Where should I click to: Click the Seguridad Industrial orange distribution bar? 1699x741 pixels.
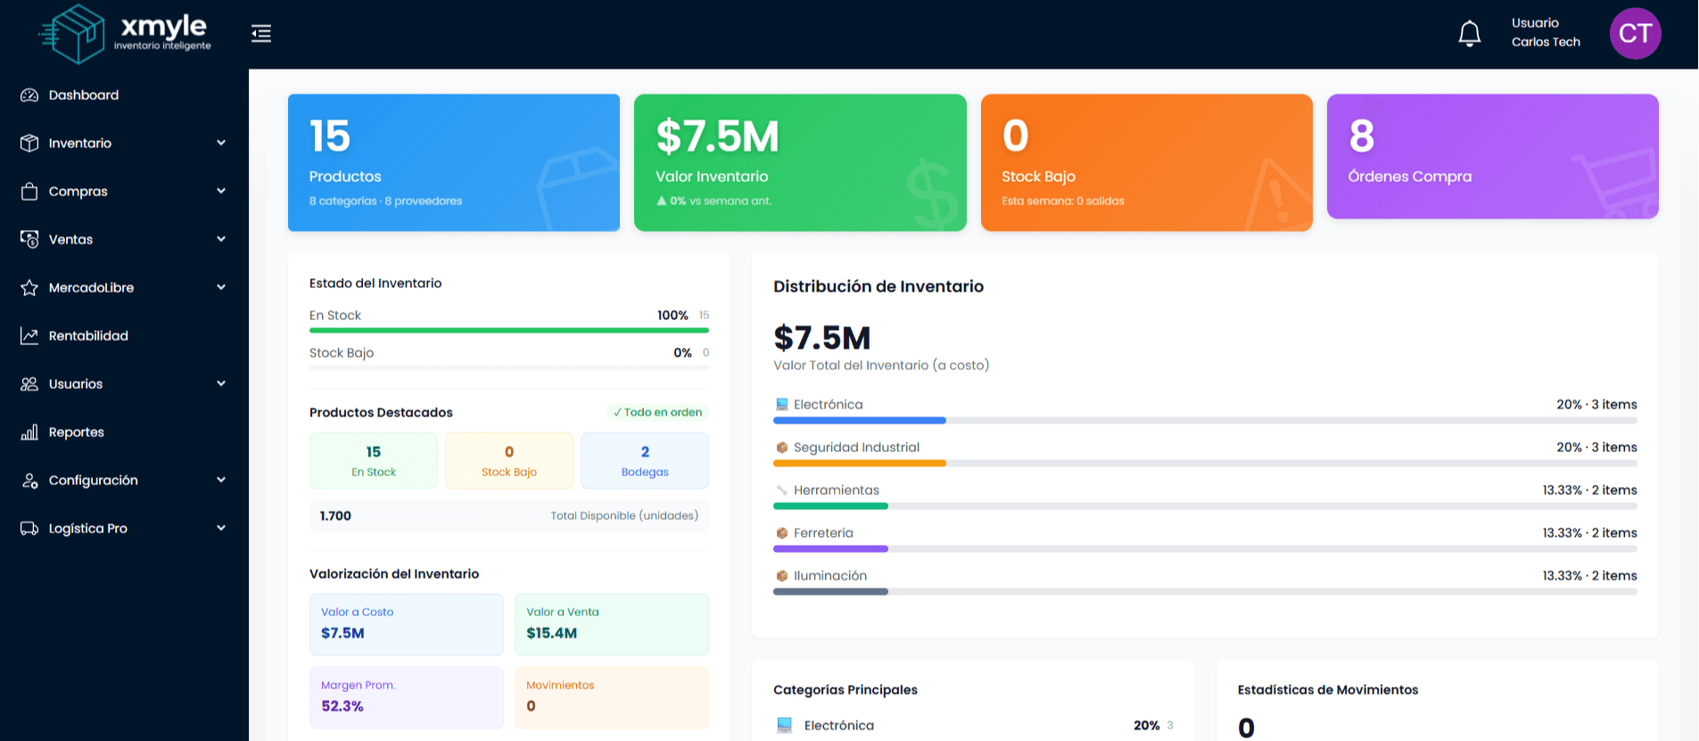(860, 464)
